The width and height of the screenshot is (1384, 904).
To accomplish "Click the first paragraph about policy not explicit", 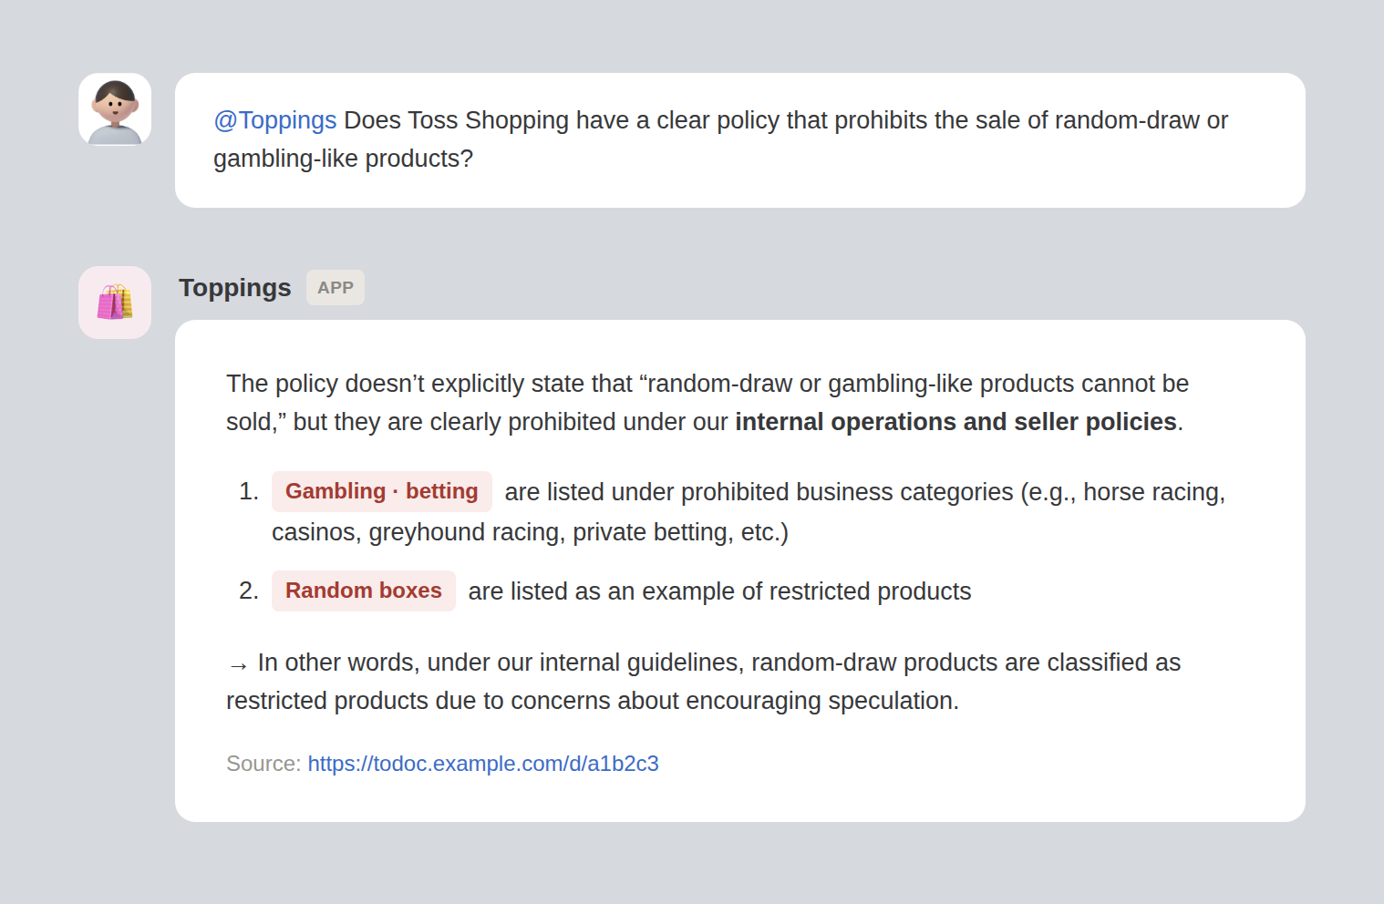I will click(707, 403).
